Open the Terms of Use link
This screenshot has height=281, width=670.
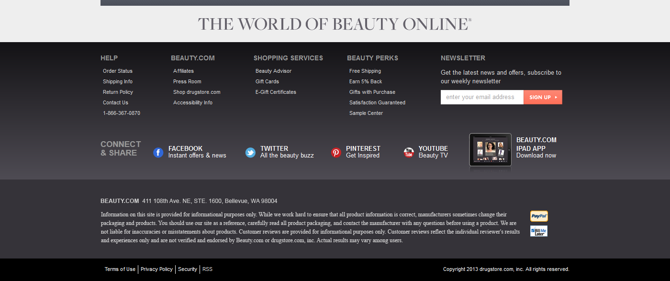pos(120,269)
